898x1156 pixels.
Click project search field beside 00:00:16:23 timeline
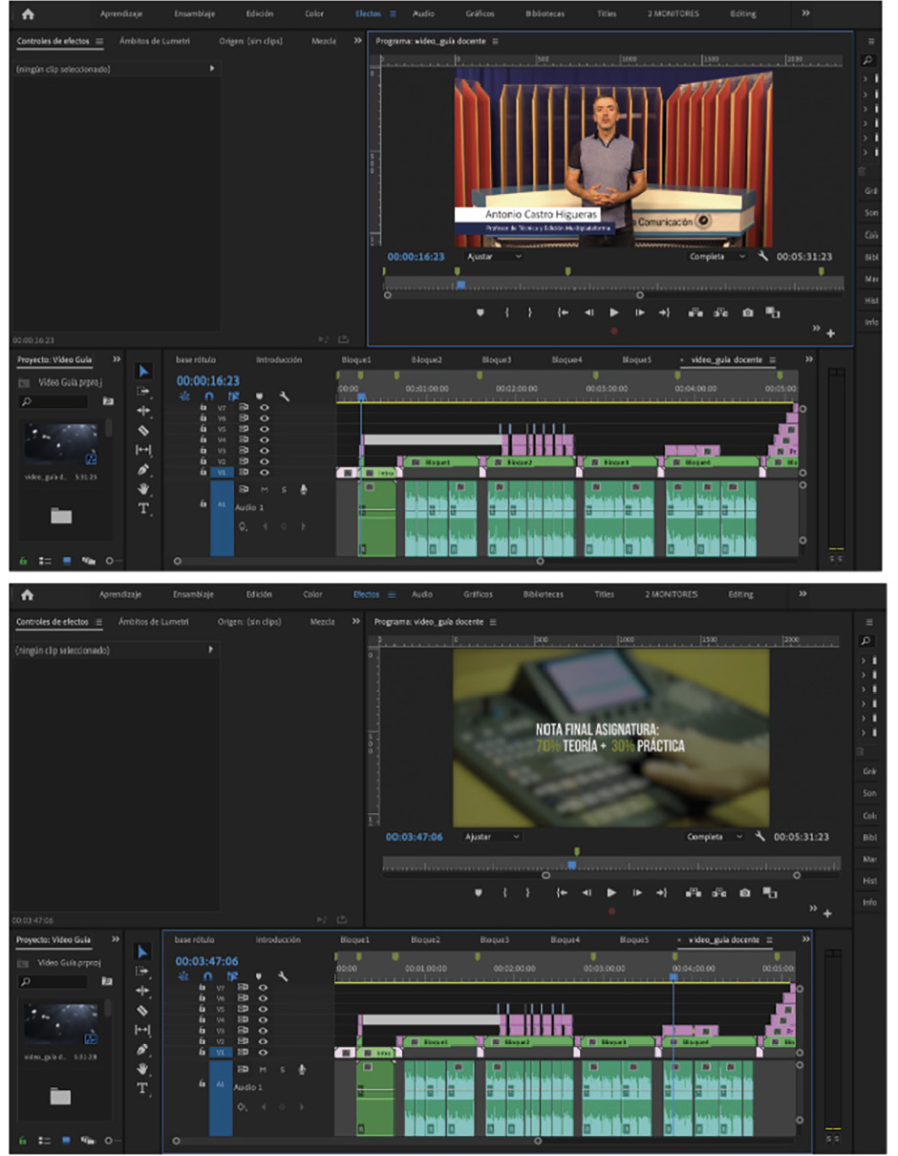pyautogui.click(x=59, y=402)
